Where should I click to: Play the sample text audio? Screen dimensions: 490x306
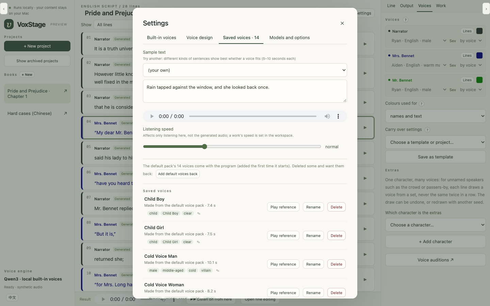click(152, 116)
